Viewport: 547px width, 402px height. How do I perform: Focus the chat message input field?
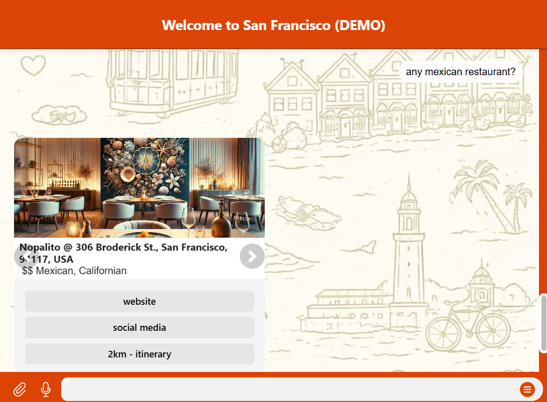[x=288, y=389]
